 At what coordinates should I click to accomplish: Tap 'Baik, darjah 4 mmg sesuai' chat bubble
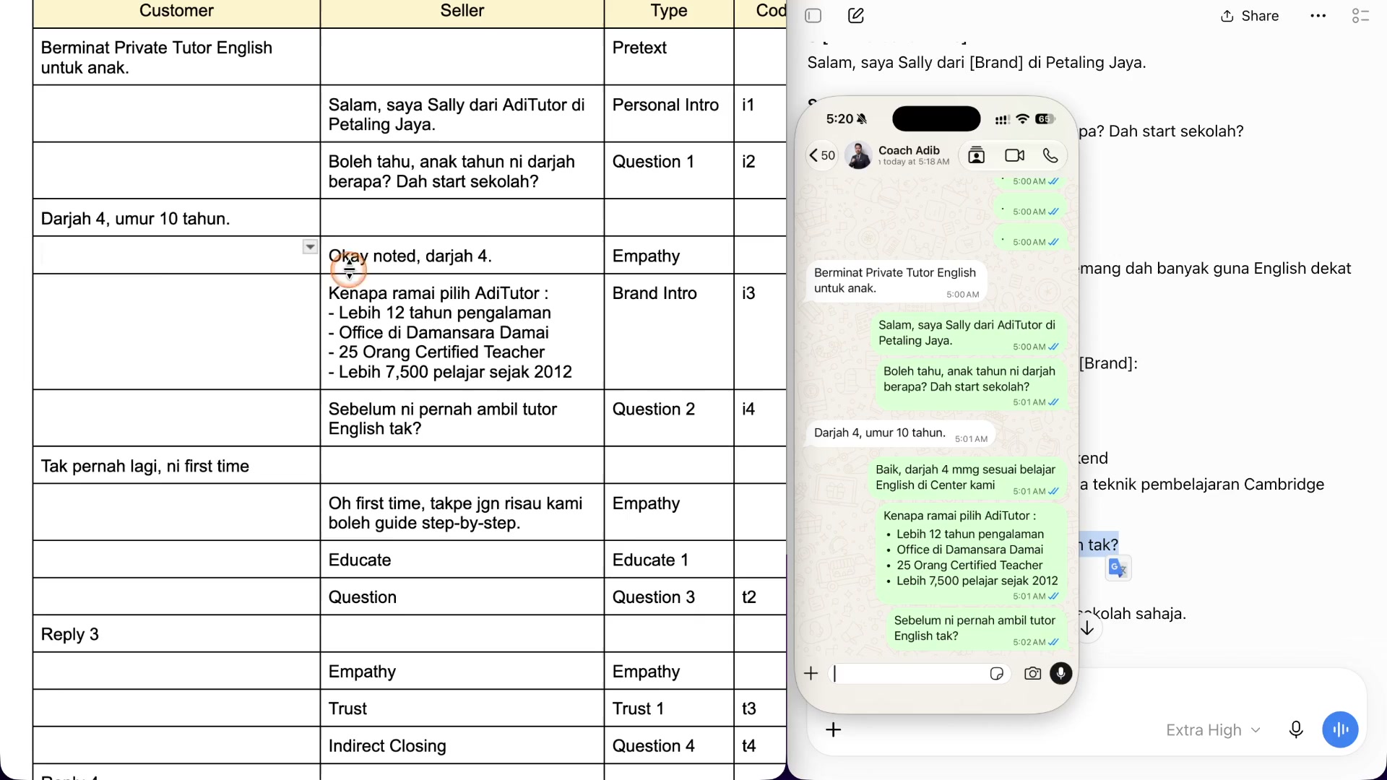click(967, 478)
